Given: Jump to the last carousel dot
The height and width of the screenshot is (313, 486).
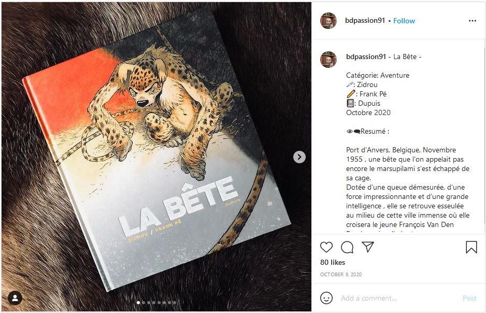Looking at the screenshot, I should [x=175, y=302].
